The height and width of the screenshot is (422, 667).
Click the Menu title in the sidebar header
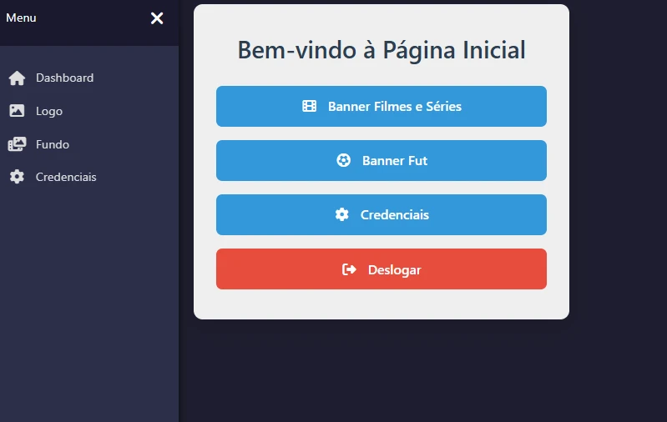(21, 18)
